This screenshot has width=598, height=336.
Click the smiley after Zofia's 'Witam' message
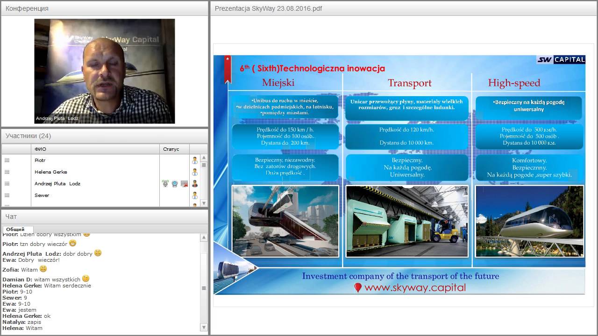(x=43, y=269)
